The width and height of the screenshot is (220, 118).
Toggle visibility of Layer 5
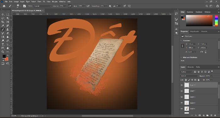[x=182, y=103]
